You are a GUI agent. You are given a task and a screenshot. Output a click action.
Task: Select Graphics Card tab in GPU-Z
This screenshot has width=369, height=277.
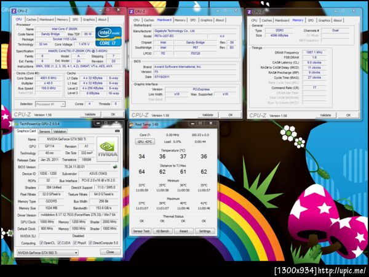click(x=26, y=131)
